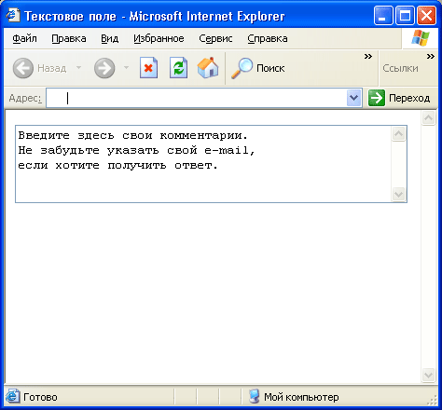The height and width of the screenshot is (410, 442).
Task: Click the Forward green arrow icon
Action: click(104, 68)
